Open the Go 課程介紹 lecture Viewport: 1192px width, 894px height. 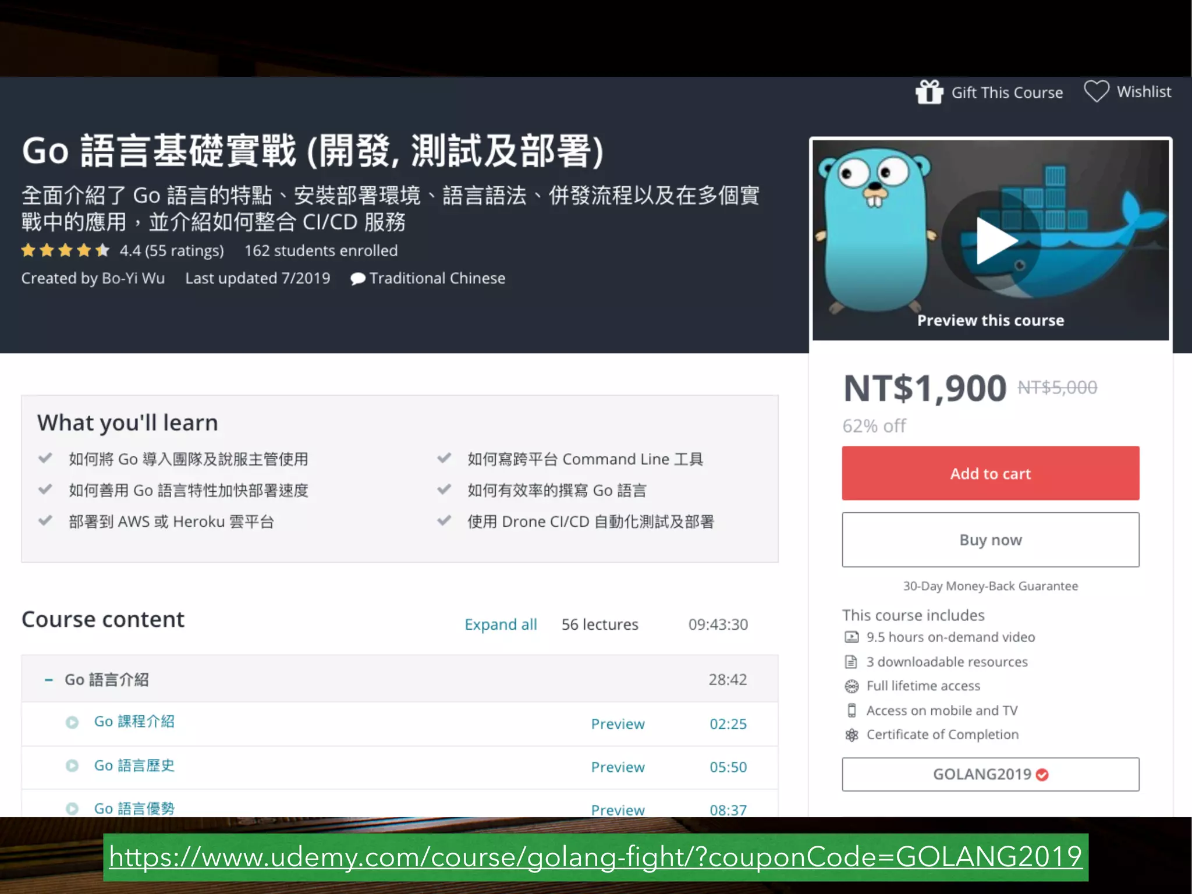(x=134, y=722)
